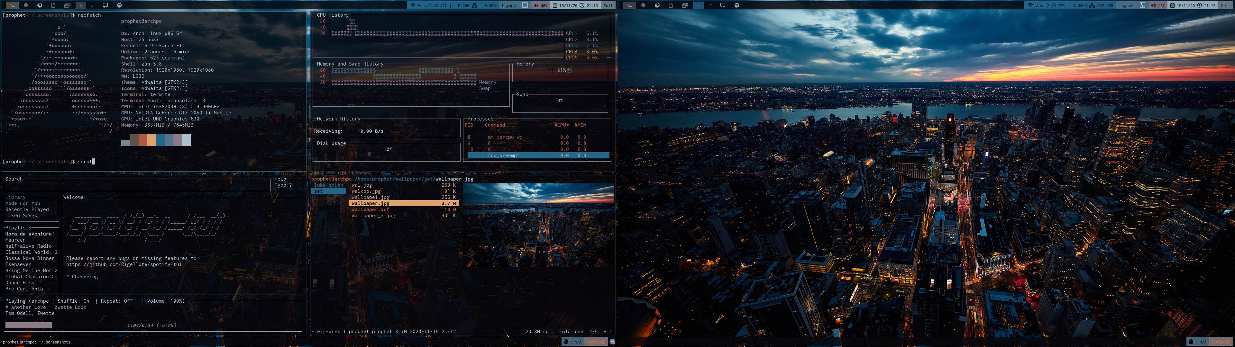The height and width of the screenshot is (347, 1235).
Task: Select the rcu_preempt process row
Action: [x=538, y=156]
